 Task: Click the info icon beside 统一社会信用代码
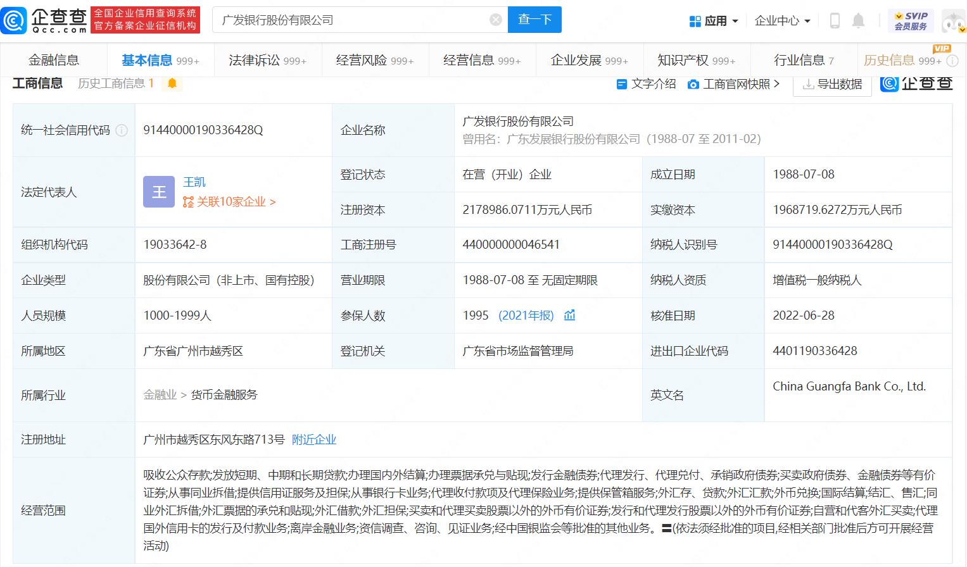click(x=122, y=130)
